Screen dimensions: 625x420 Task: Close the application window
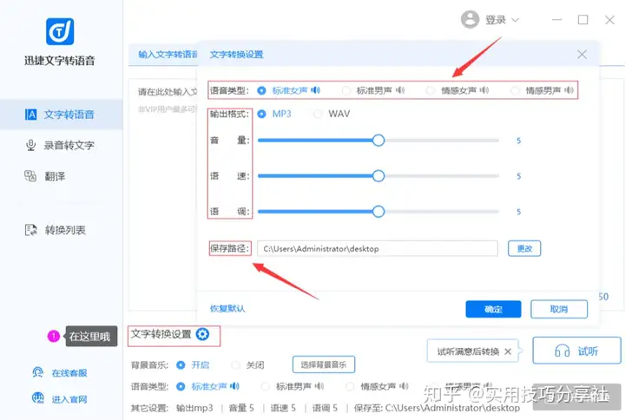point(609,20)
